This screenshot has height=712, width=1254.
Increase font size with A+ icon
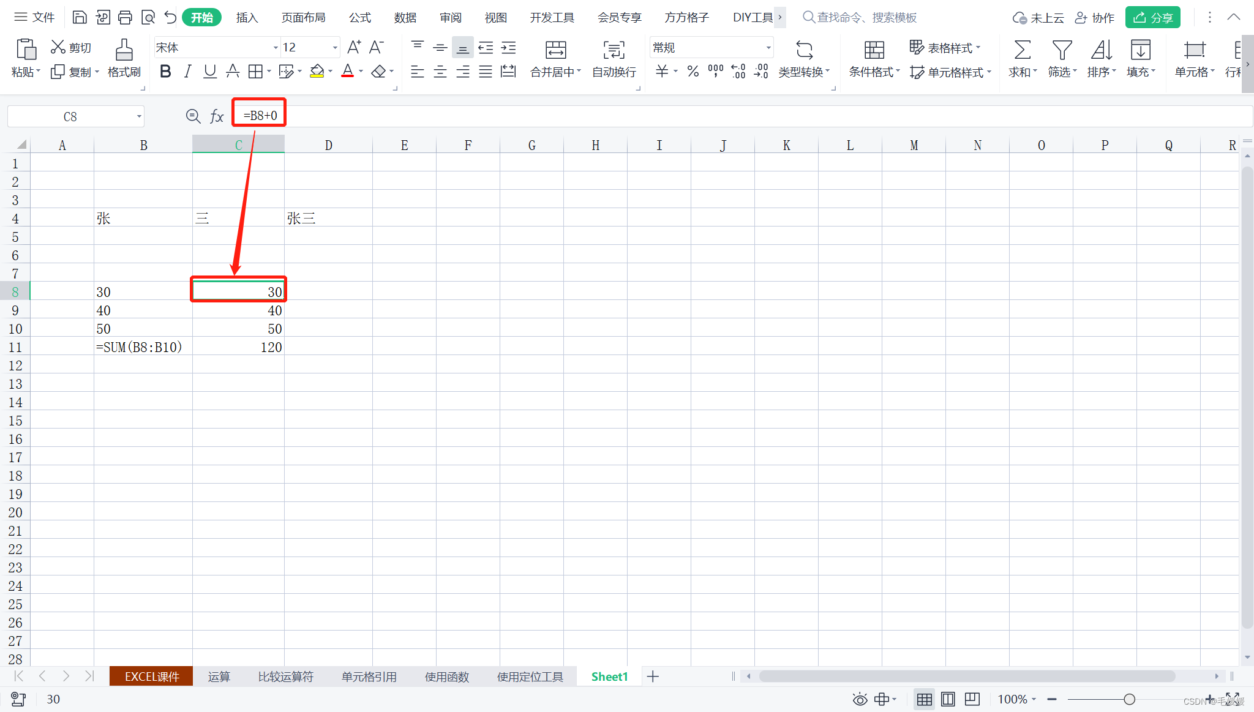pos(354,47)
